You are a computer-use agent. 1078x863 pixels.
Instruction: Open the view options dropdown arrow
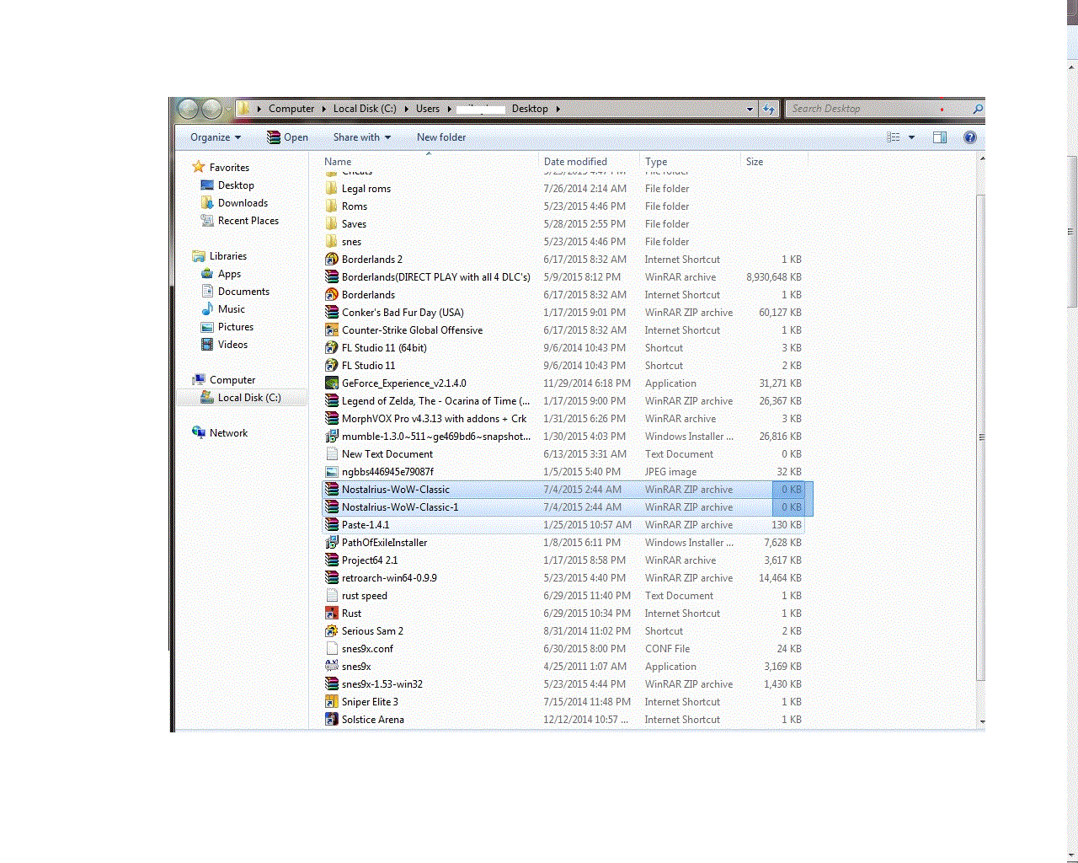(911, 137)
